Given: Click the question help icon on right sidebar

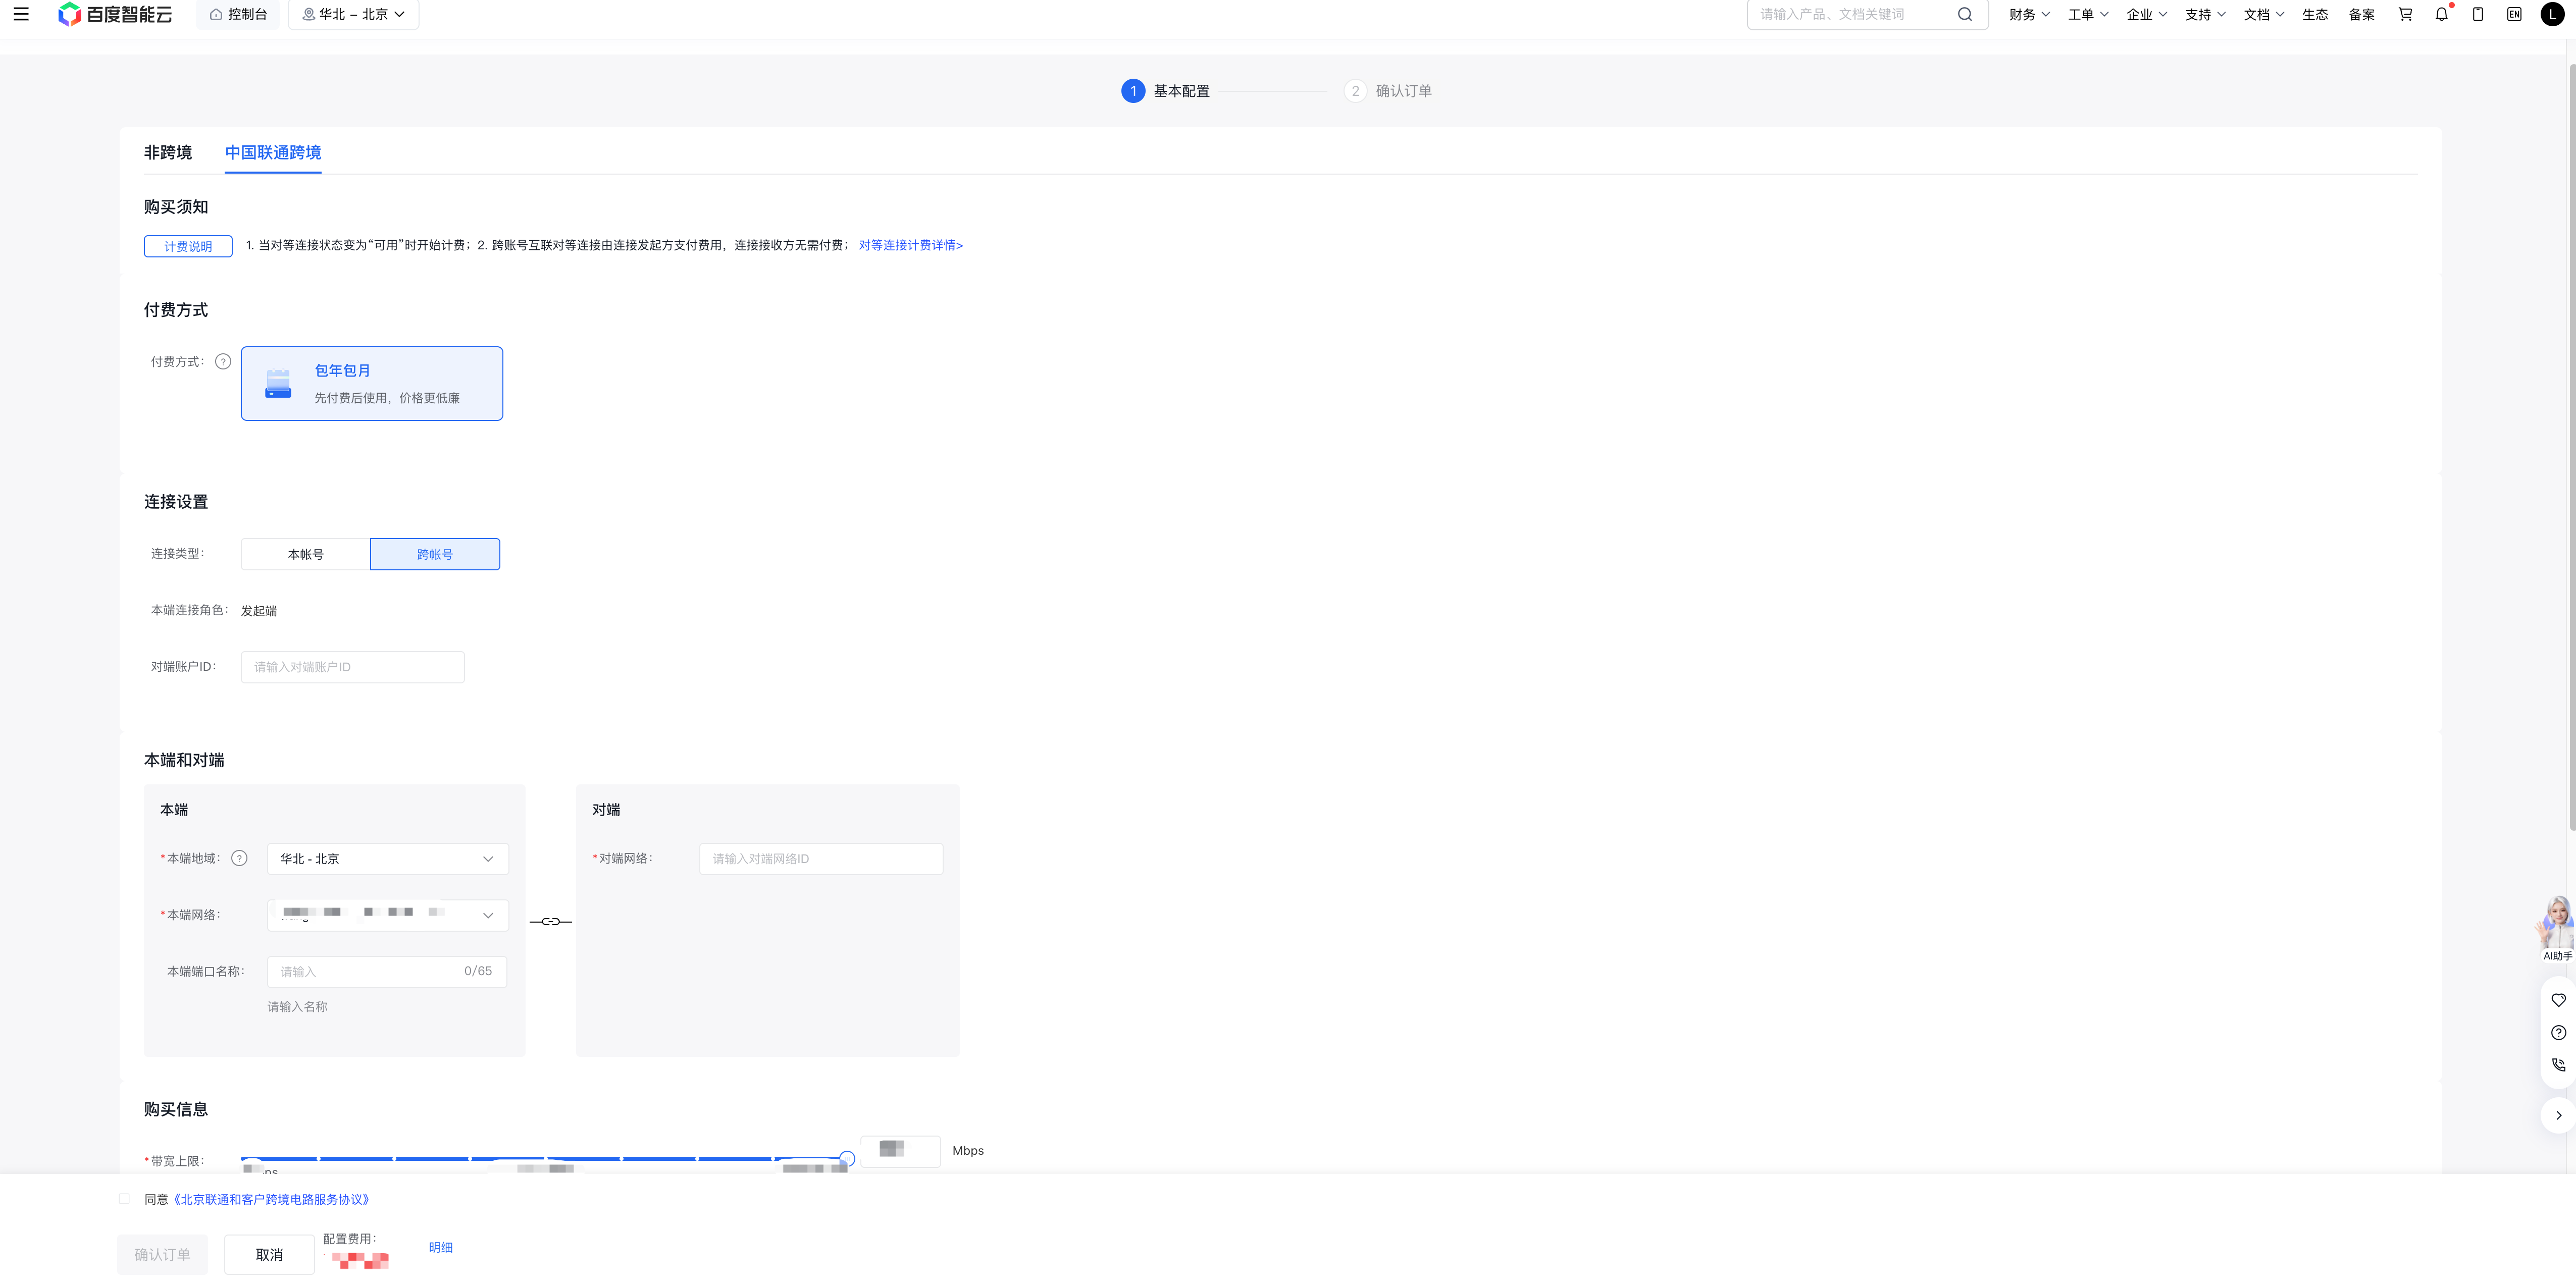Looking at the screenshot, I should click(x=2558, y=1033).
